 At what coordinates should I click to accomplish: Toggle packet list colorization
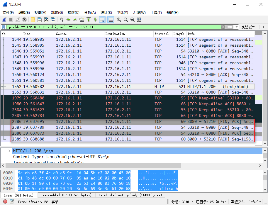point(111,20)
